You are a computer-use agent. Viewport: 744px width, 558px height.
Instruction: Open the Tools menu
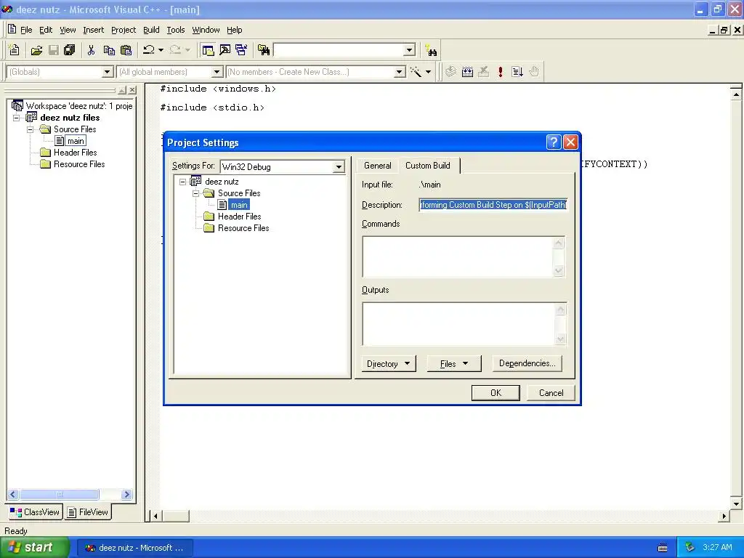coord(176,30)
